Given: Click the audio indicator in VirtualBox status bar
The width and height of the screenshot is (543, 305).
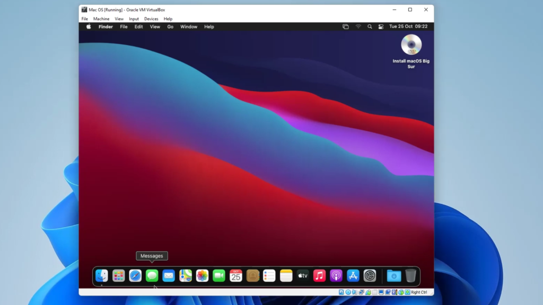Looking at the screenshot, I should coord(355,292).
